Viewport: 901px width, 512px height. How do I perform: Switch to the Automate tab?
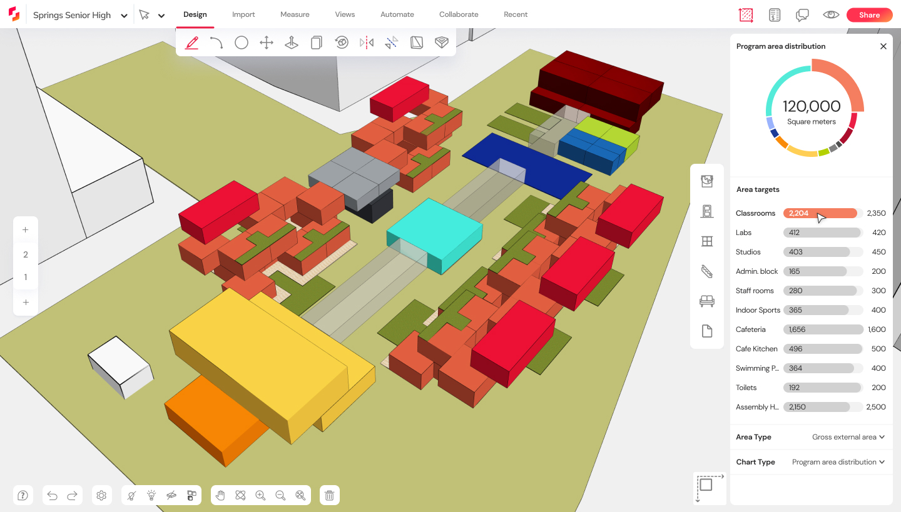pyautogui.click(x=397, y=14)
